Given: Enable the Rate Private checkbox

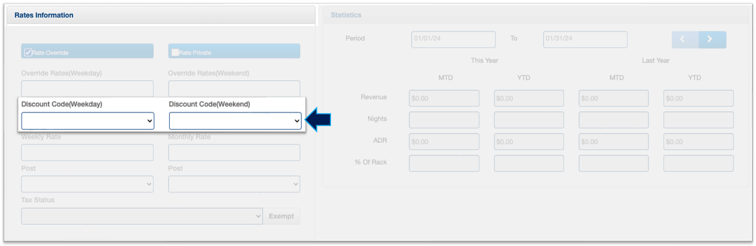Looking at the screenshot, I should (x=175, y=52).
